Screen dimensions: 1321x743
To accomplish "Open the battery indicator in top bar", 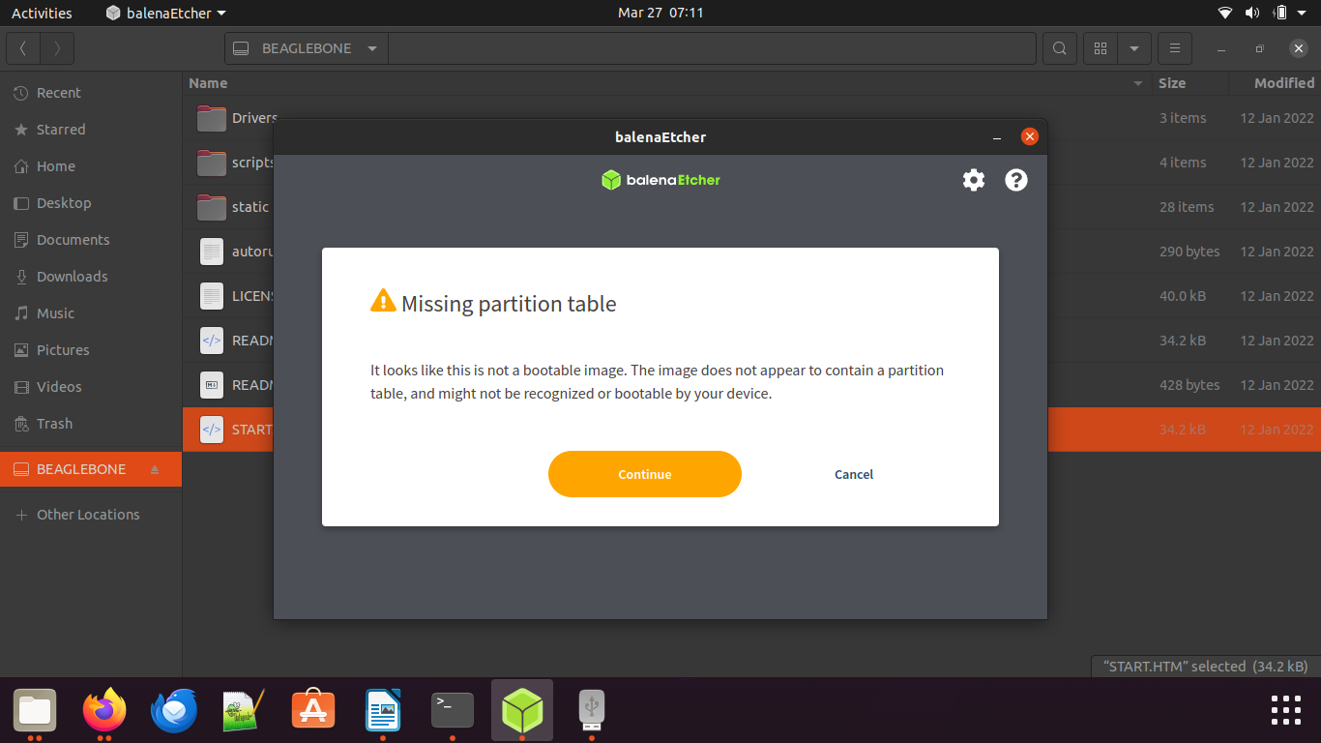I will point(1280,14).
